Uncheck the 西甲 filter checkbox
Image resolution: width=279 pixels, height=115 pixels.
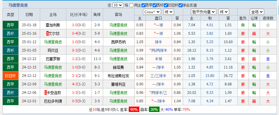click(143, 5)
